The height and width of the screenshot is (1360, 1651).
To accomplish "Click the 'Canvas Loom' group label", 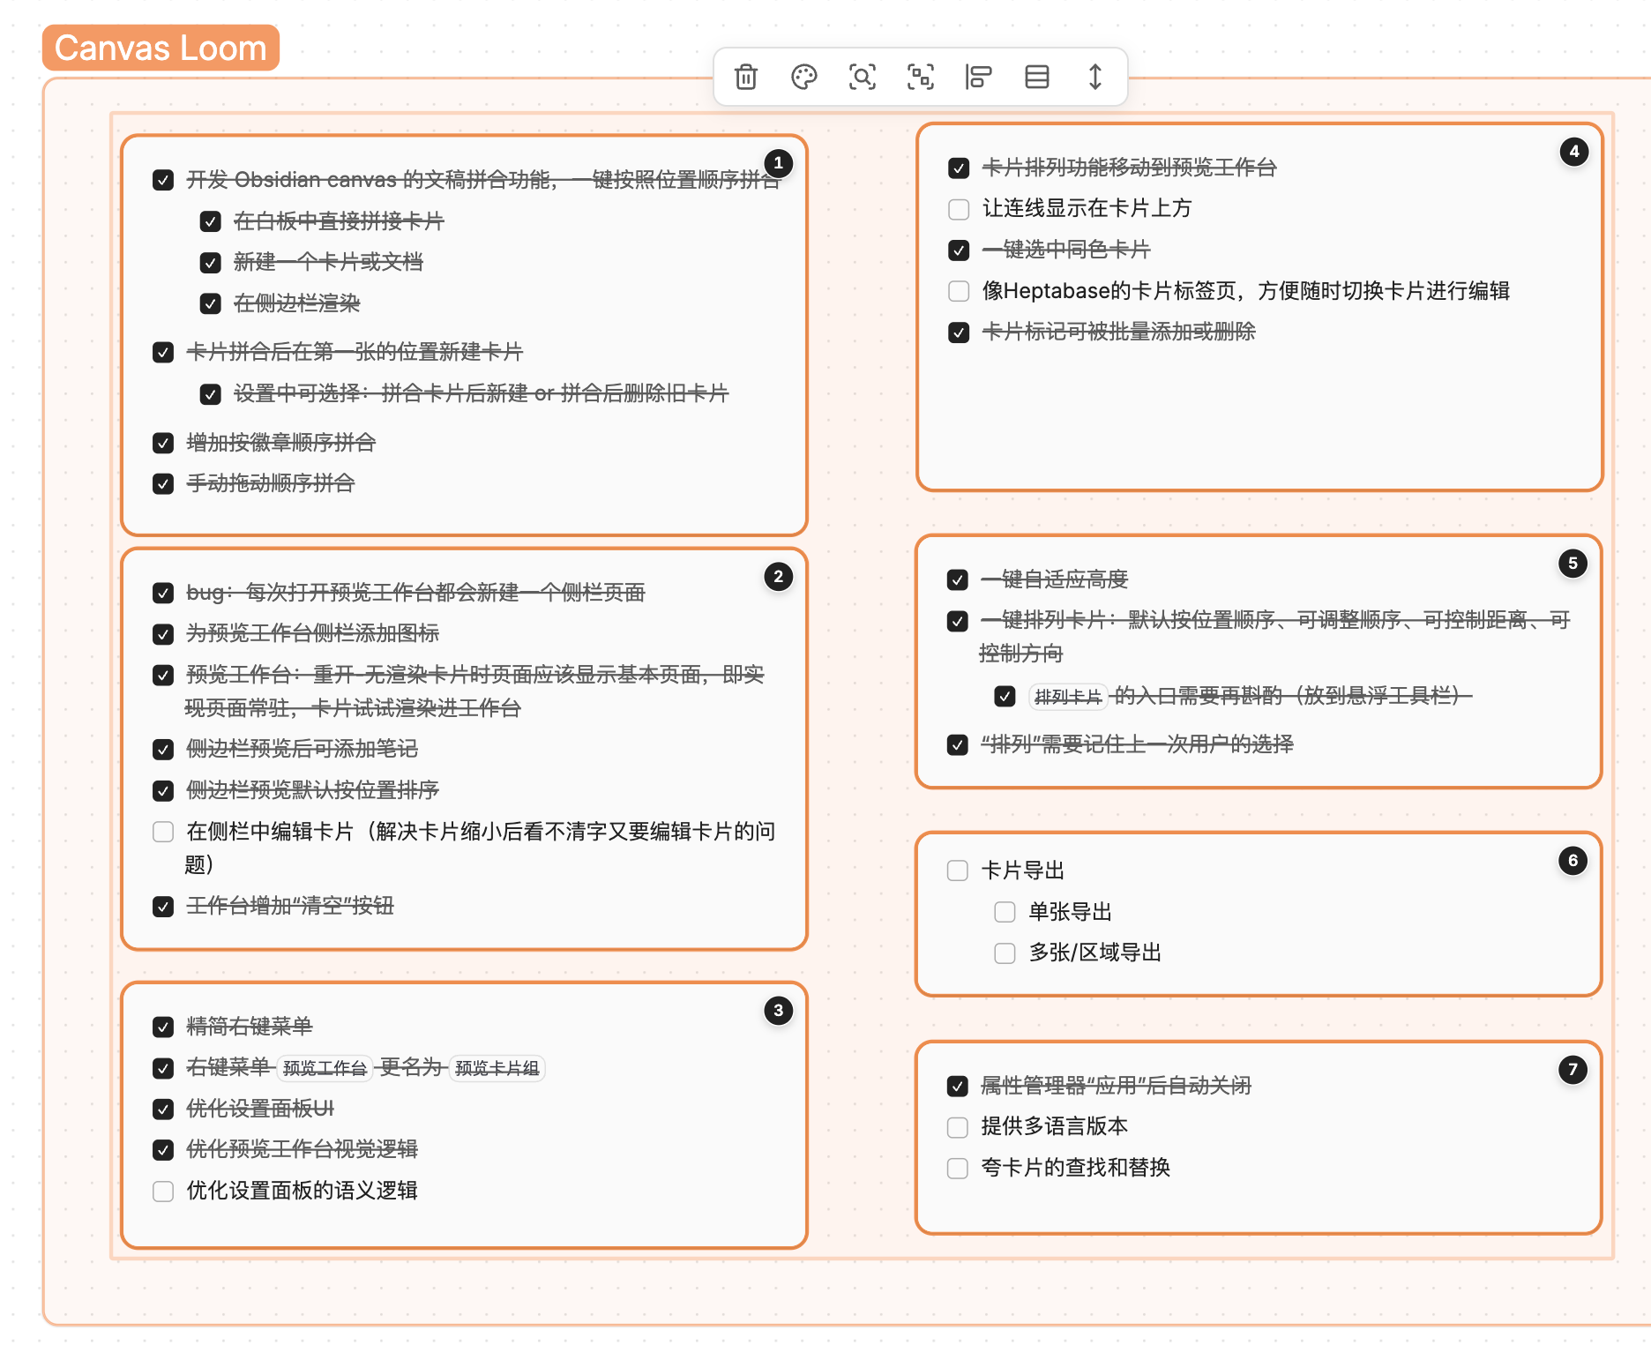I will tap(161, 48).
